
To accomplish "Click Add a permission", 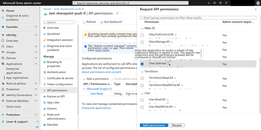I will 96,79.
